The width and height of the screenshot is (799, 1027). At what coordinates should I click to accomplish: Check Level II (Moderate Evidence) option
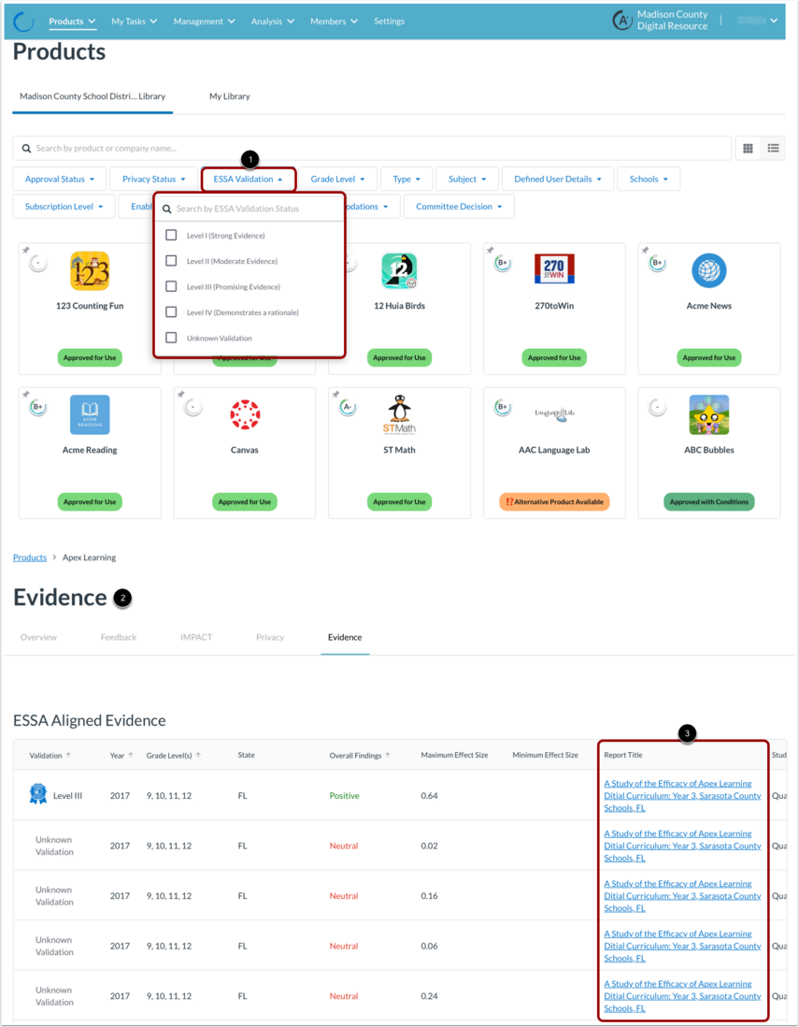pos(171,261)
